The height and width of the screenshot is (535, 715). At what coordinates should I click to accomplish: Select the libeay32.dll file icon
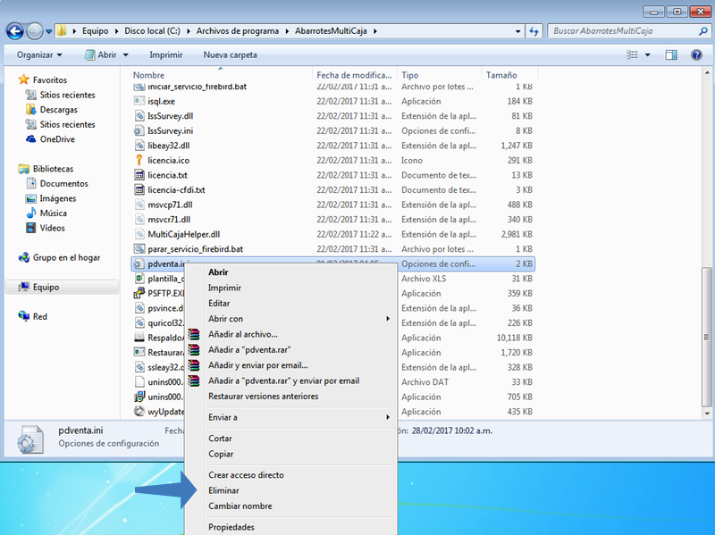tap(139, 146)
